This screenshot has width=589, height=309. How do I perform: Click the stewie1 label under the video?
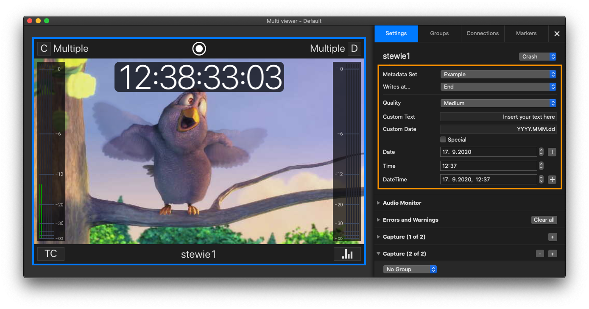[198, 254]
